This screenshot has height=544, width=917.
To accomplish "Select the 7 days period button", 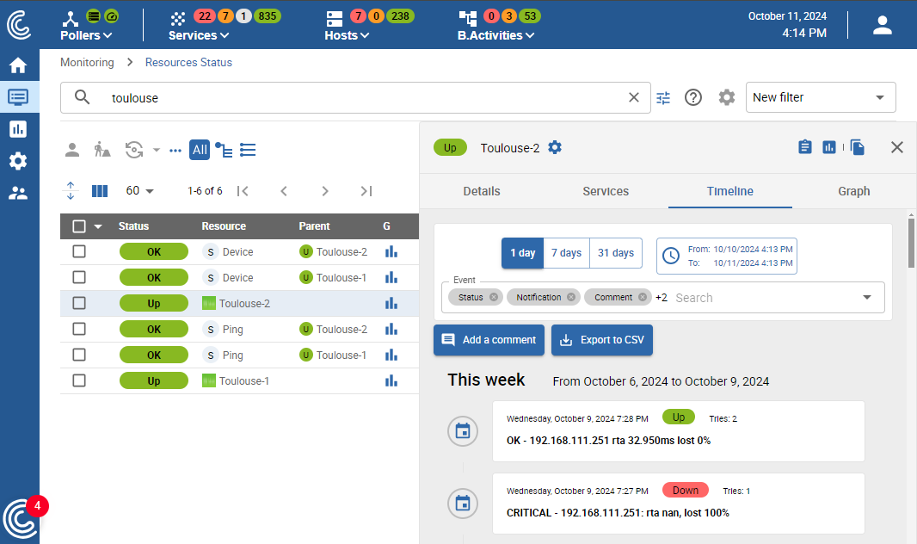I will coord(566,252).
